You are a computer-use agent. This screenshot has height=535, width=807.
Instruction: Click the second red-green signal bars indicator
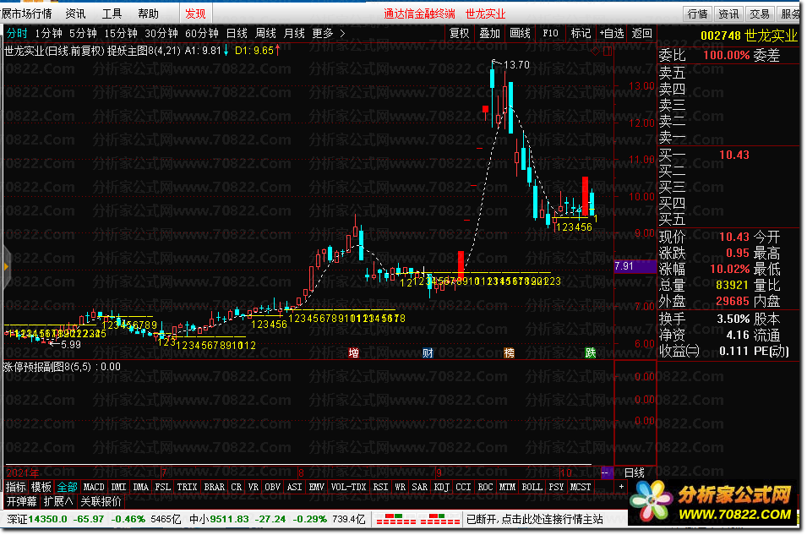tap(440, 519)
